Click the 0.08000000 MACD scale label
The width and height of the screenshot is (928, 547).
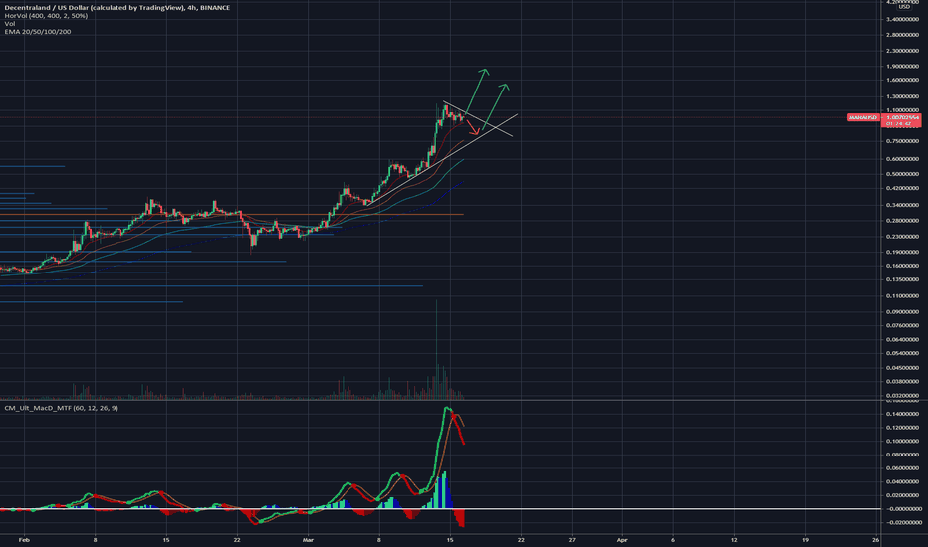coord(902,455)
